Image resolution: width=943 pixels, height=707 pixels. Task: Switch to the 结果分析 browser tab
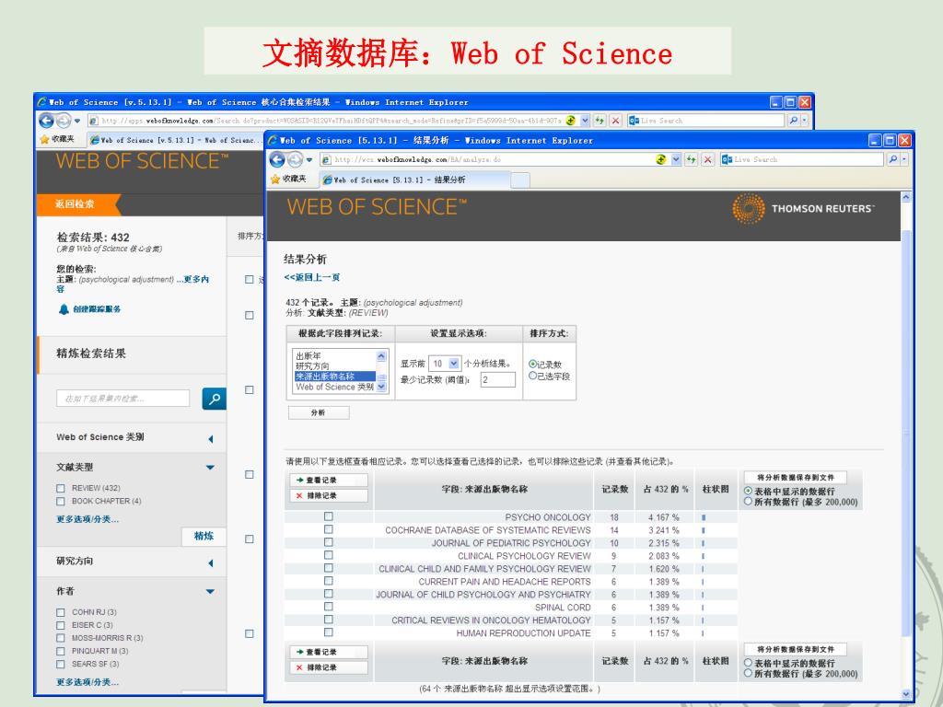point(415,180)
